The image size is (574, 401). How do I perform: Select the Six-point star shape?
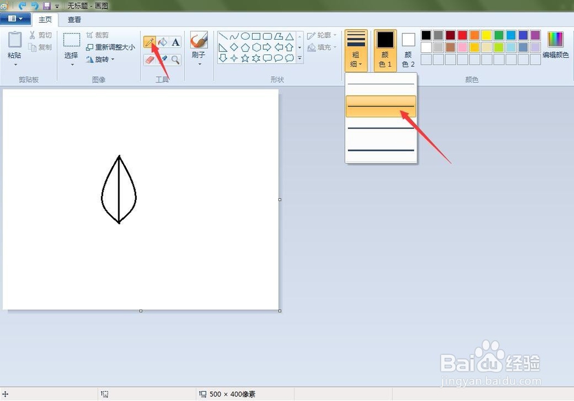point(256,58)
